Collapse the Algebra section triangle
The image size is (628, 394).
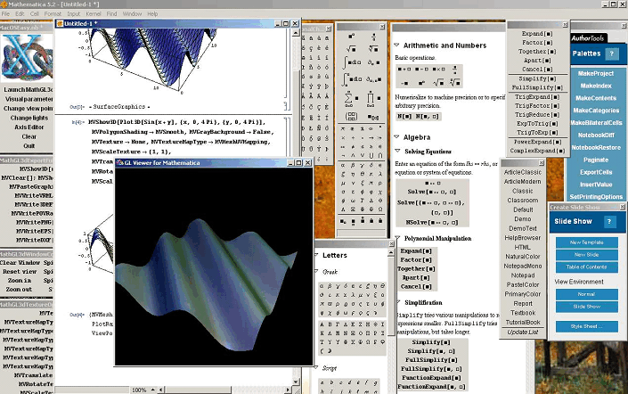click(x=396, y=136)
